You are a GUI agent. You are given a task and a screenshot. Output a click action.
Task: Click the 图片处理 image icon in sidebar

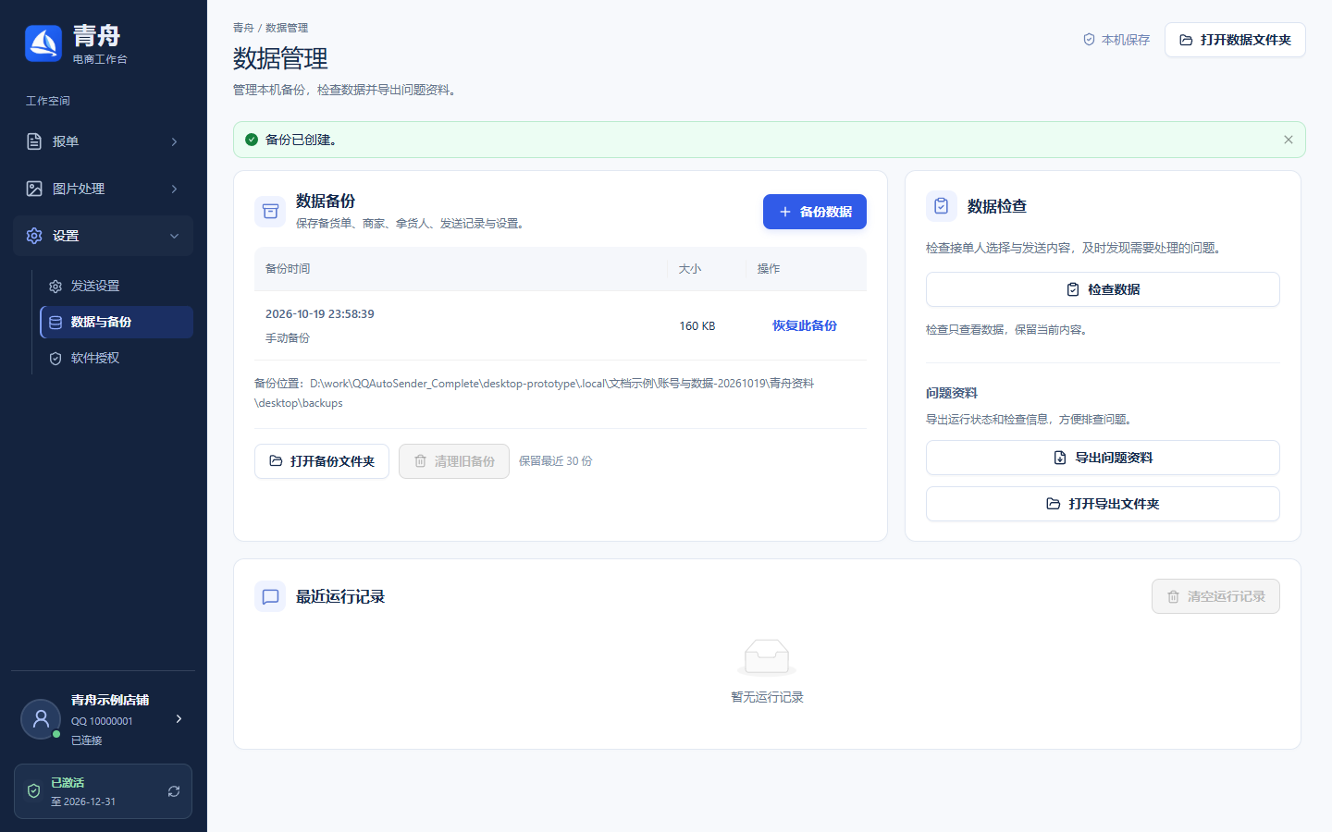34,189
